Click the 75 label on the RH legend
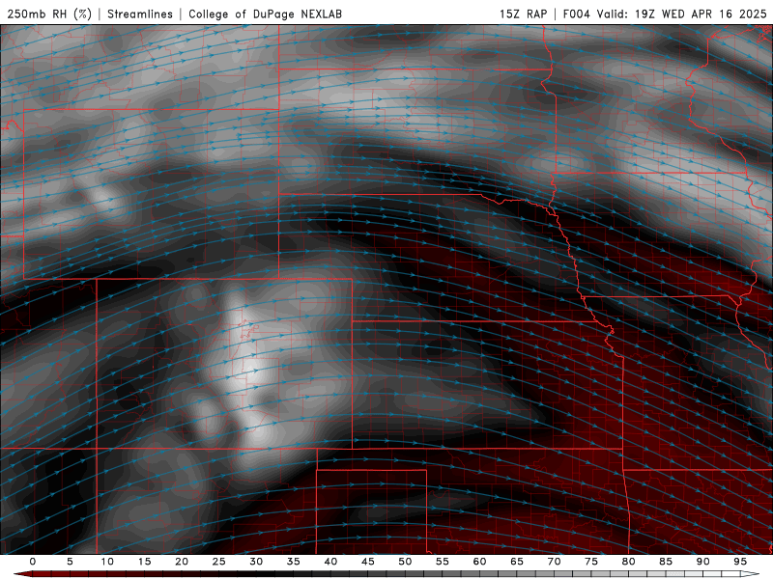 pyautogui.click(x=591, y=562)
